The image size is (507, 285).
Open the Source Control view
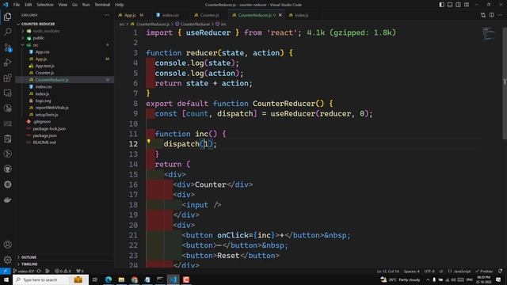[7, 47]
